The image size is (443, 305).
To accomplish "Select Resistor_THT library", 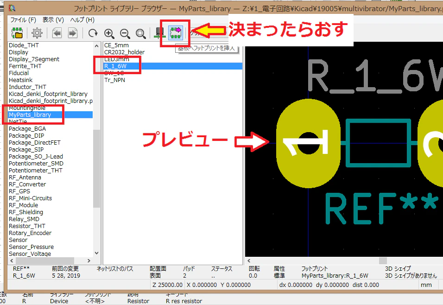I will (27, 226).
